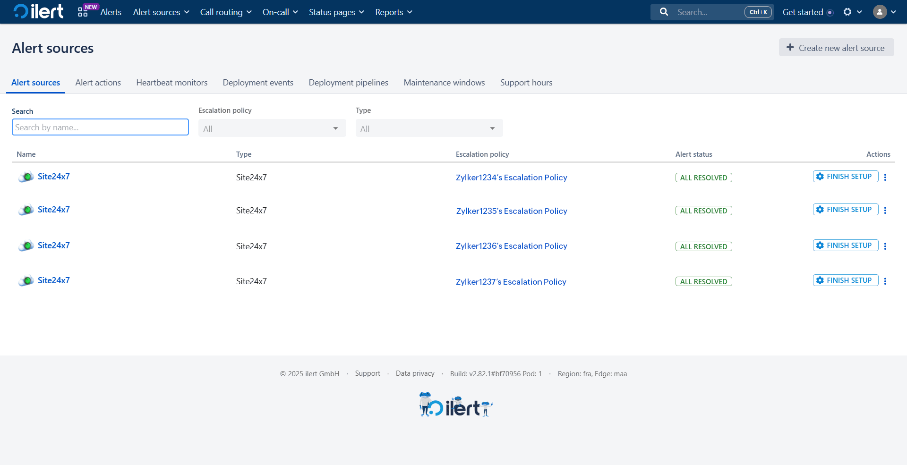
Task: Open the new dashboard grid icon
Action: [83, 12]
